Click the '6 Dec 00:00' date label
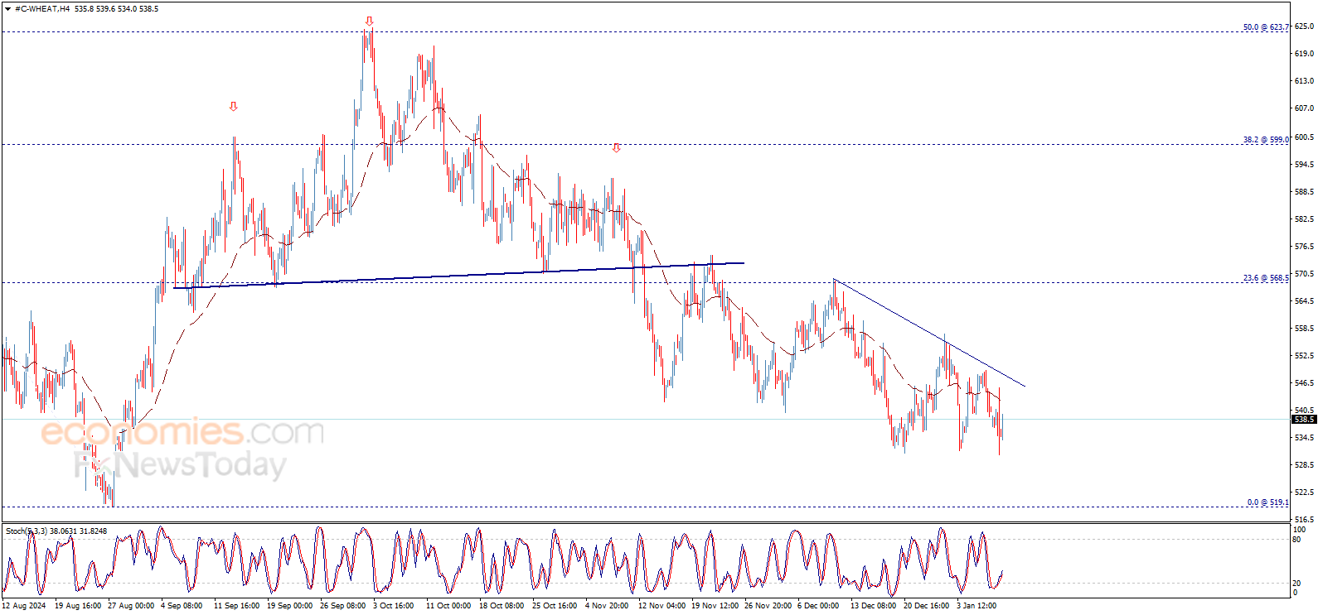This screenshot has height=615, width=1323. click(818, 606)
